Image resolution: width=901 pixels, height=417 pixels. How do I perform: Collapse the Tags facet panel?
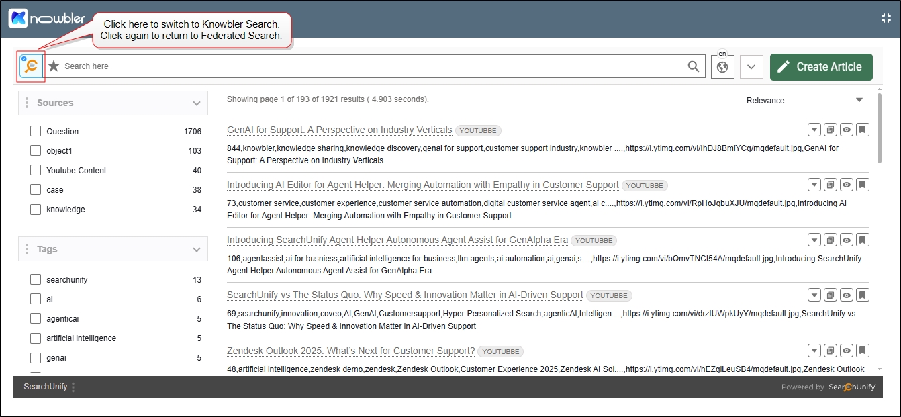click(x=197, y=250)
